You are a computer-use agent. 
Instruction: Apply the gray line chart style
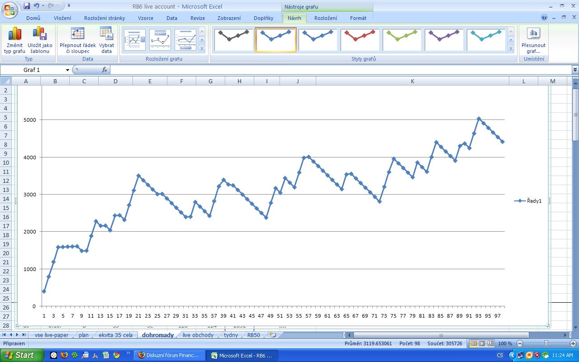pyautogui.click(x=233, y=39)
